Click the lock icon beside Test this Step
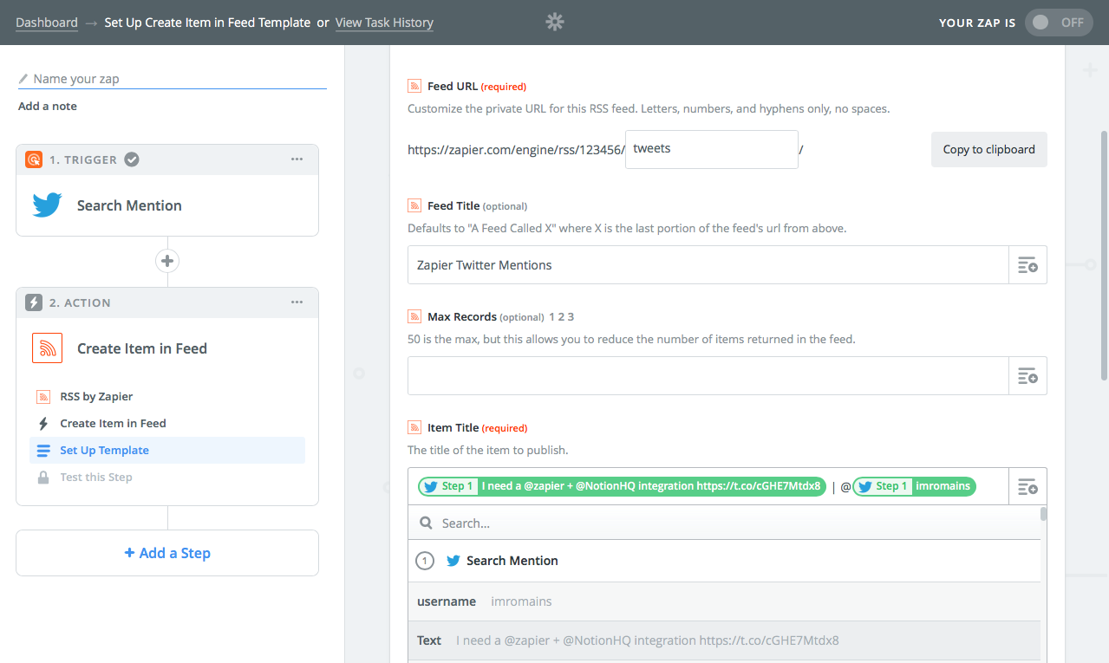Viewport: 1109px width, 663px height. pyautogui.click(x=43, y=477)
